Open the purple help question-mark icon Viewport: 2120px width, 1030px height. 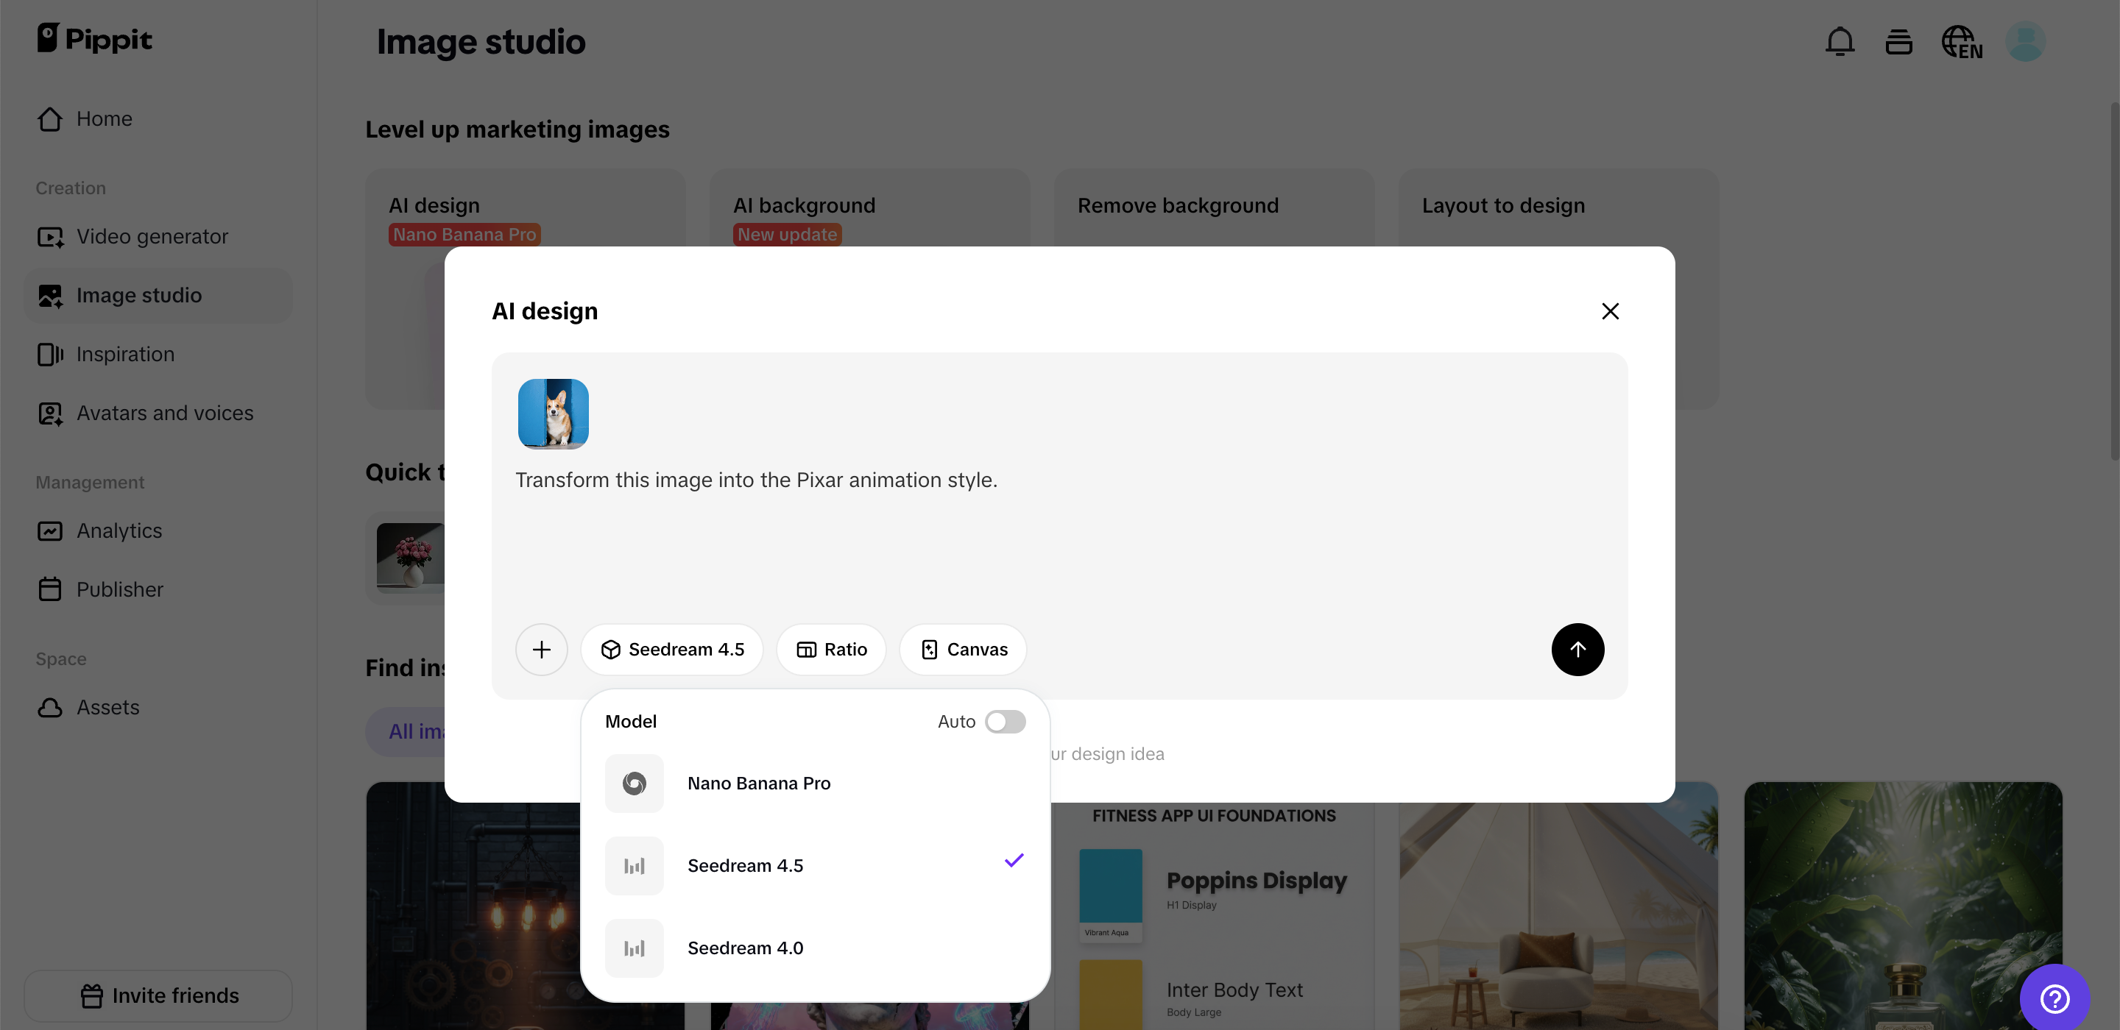click(x=2054, y=999)
